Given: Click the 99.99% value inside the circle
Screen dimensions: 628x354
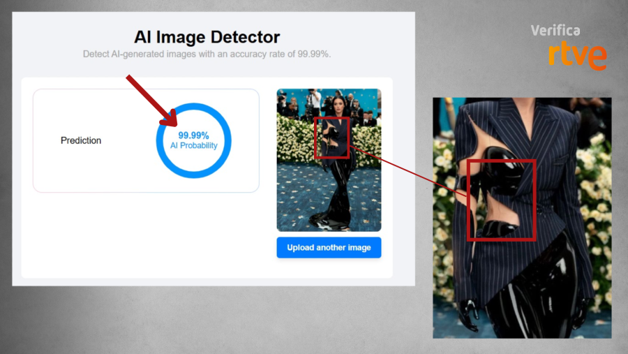Looking at the screenshot, I should point(193,135).
